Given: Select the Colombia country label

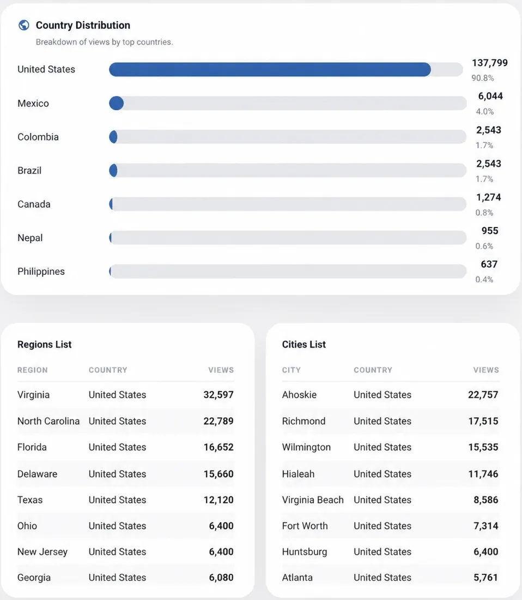Looking at the screenshot, I should point(38,137).
